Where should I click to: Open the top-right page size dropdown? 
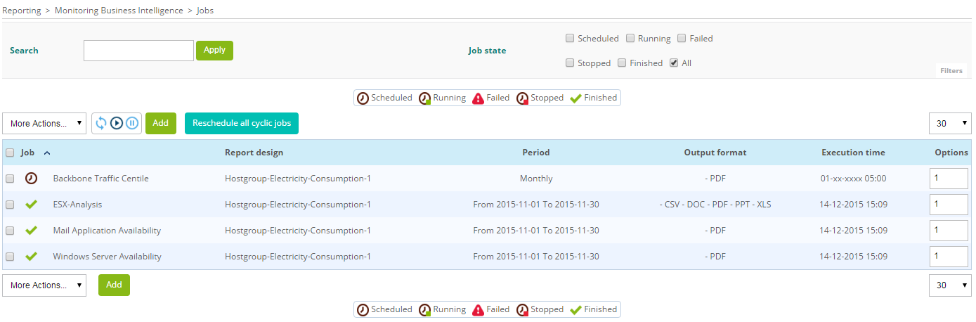point(950,124)
